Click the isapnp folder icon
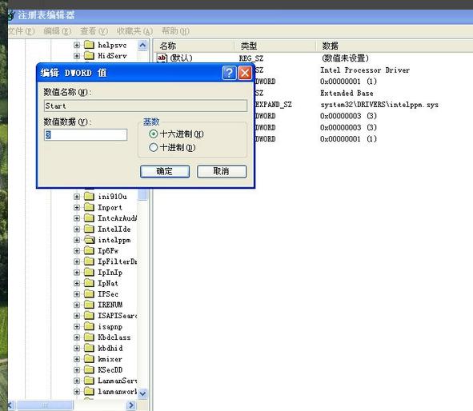473x411 pixels. pos(89,326)
